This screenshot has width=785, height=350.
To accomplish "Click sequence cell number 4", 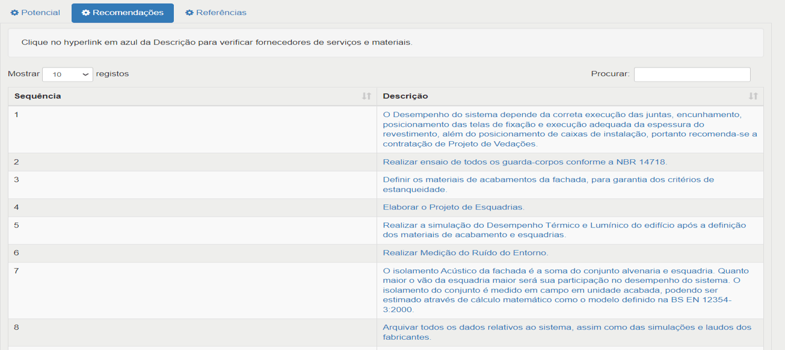I will tap(192, 208).
